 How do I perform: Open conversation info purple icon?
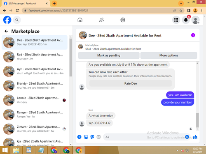[193, 35]
